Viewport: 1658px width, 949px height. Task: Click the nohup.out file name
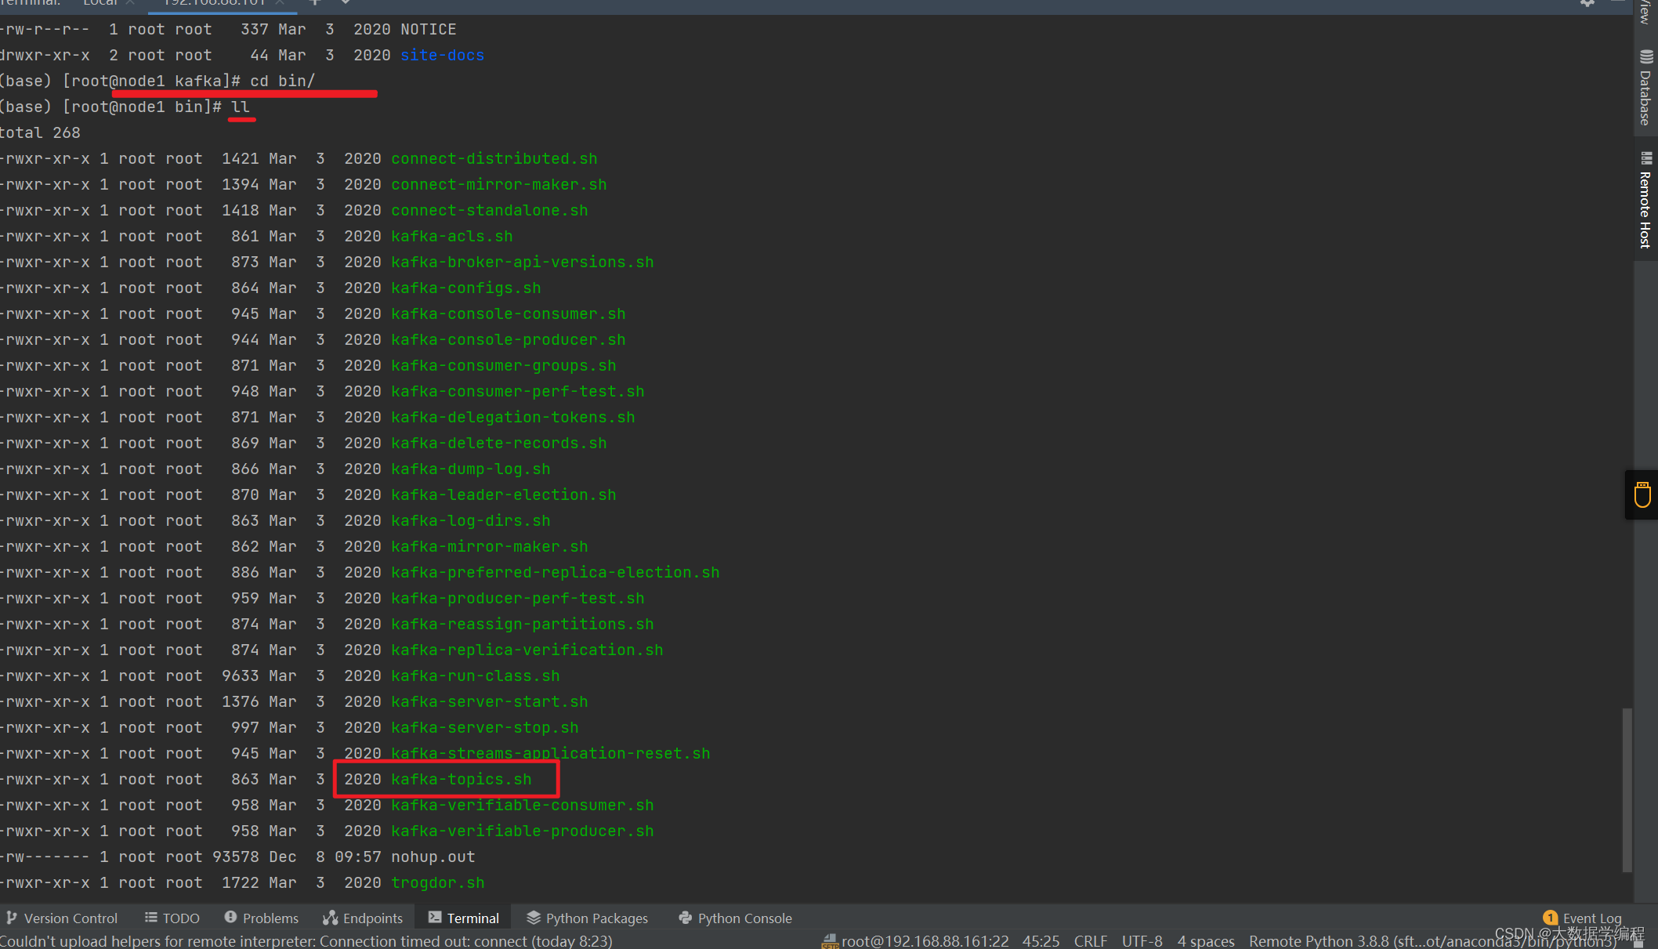tap(433, 857)
